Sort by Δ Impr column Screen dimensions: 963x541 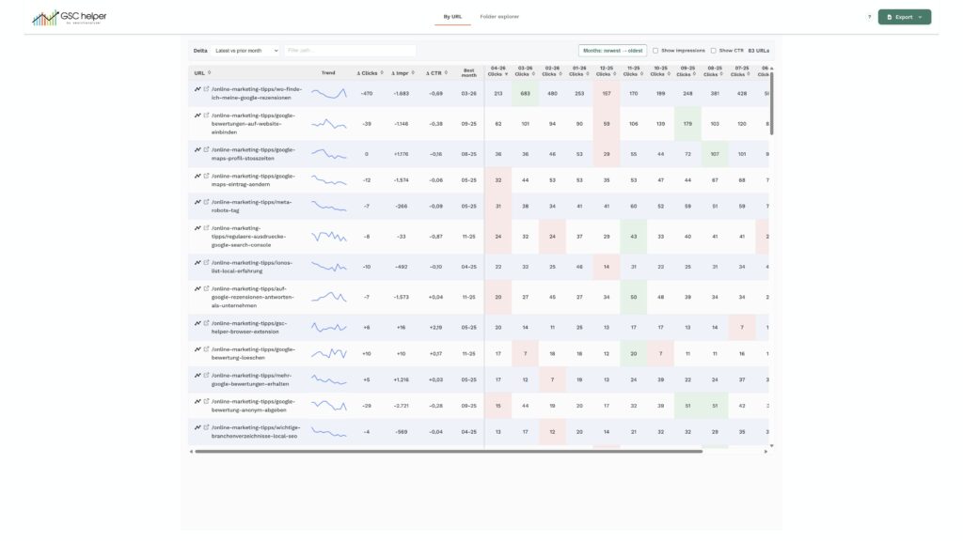[x=403, y=73]
